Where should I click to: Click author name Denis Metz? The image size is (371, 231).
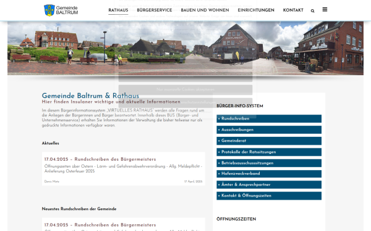[x=52, y=182]
